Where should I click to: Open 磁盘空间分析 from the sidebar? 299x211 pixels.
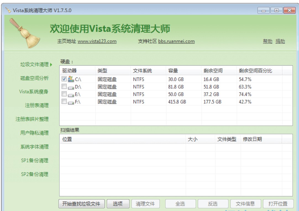(35, 78)
